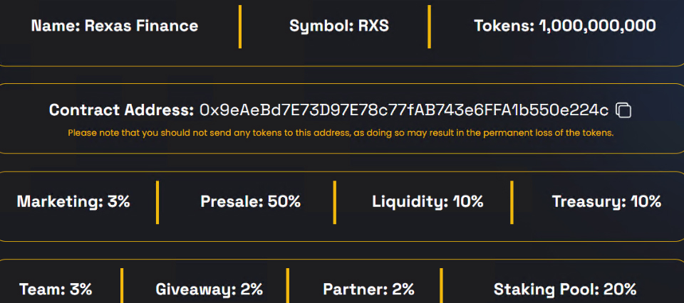Click the "Partner: 2%" allocation
Viewport: 684px width, 303px height.
click(368, 289)
